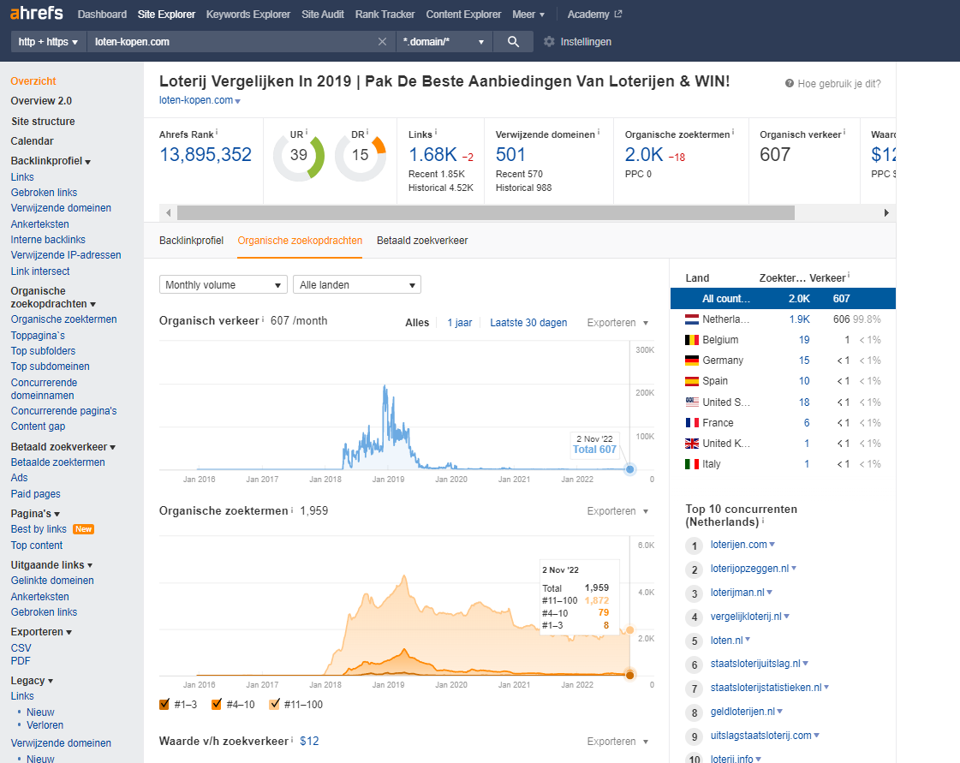Open the Alle landen country dropdown

tap(357, 285)
